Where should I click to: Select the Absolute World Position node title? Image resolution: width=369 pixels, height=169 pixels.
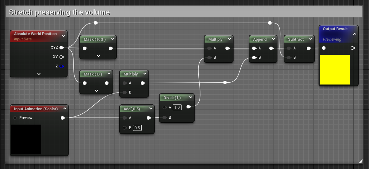pos(35,34)
